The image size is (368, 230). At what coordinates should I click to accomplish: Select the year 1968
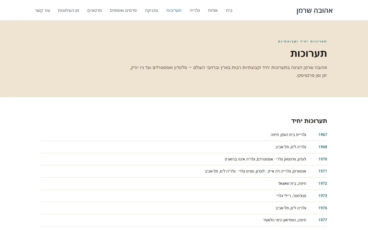tap(323, 147)
